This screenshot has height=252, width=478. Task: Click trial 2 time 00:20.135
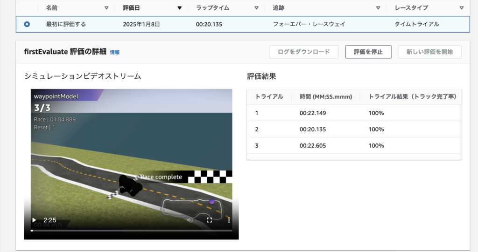(312, 129)
